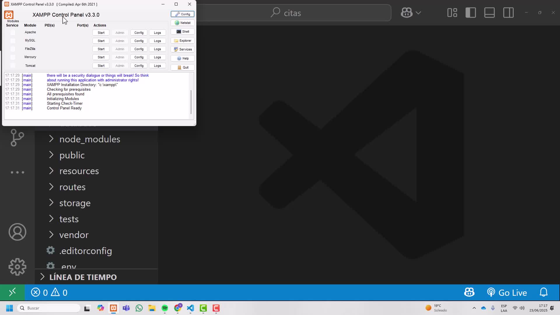The image size is (560, 315).
Task: Click taskbar Buscar search box
Action: click(x=49, y=308)
